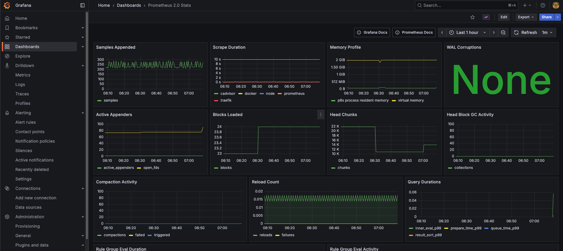Open the help question mark icon
This screenshot has width=563, height=251.
[543, 5]
